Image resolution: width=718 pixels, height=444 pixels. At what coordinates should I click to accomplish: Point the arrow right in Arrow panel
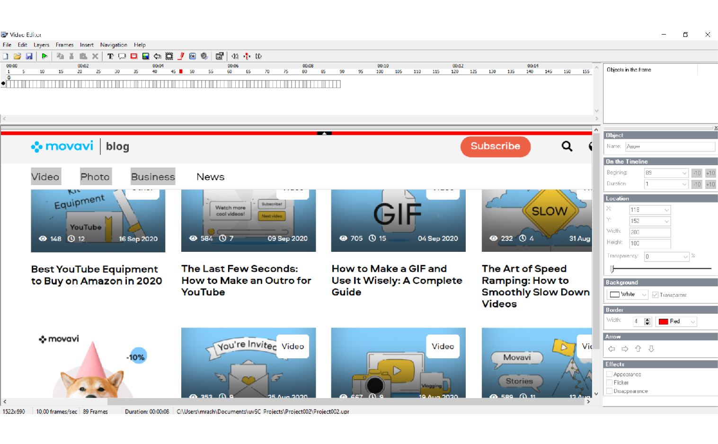click(x=625, y=349)
